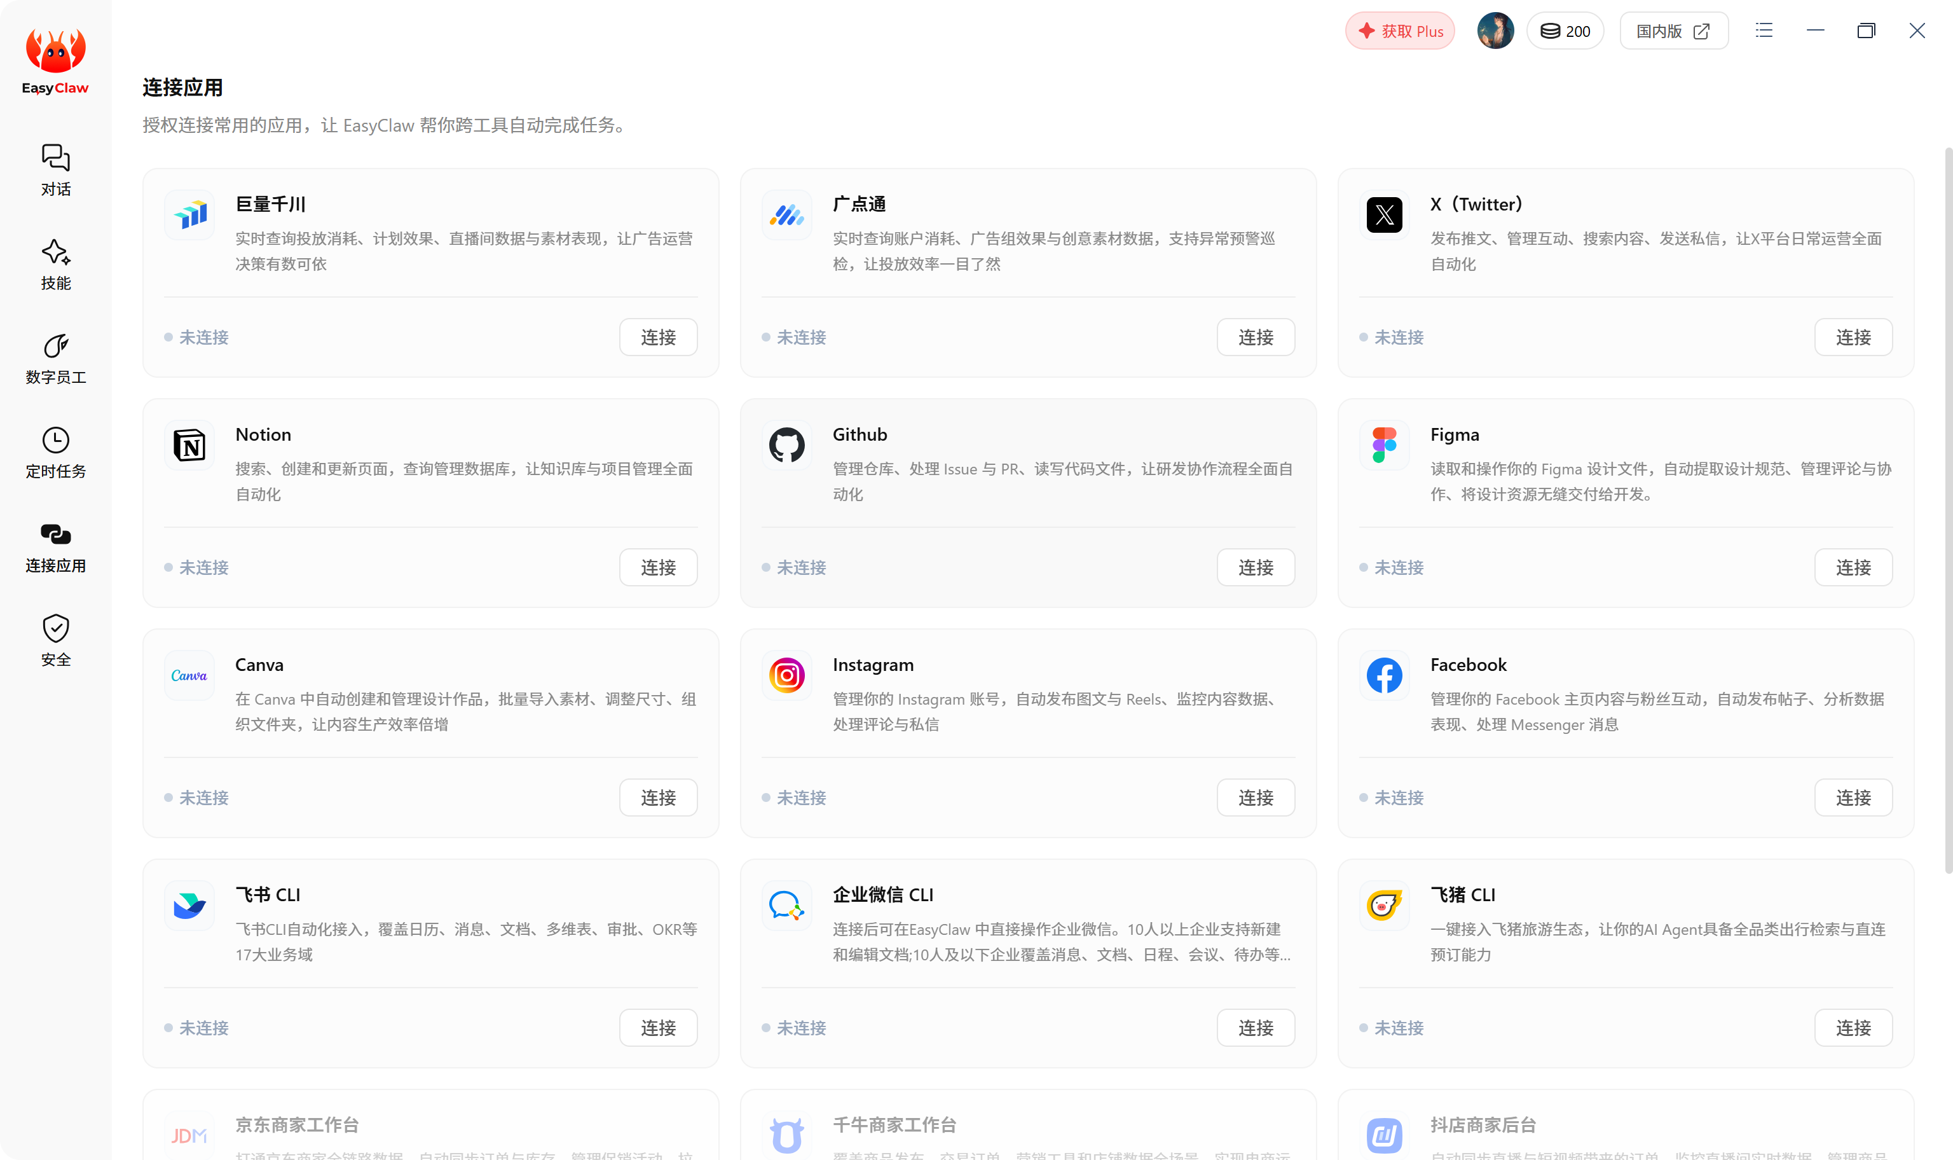This screenshot has height=1160, width=1953.
Task: Click the 广点通 app icon
Action: point(786,214)
